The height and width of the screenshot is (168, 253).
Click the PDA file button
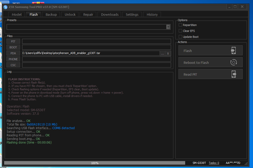coord(13,53)
